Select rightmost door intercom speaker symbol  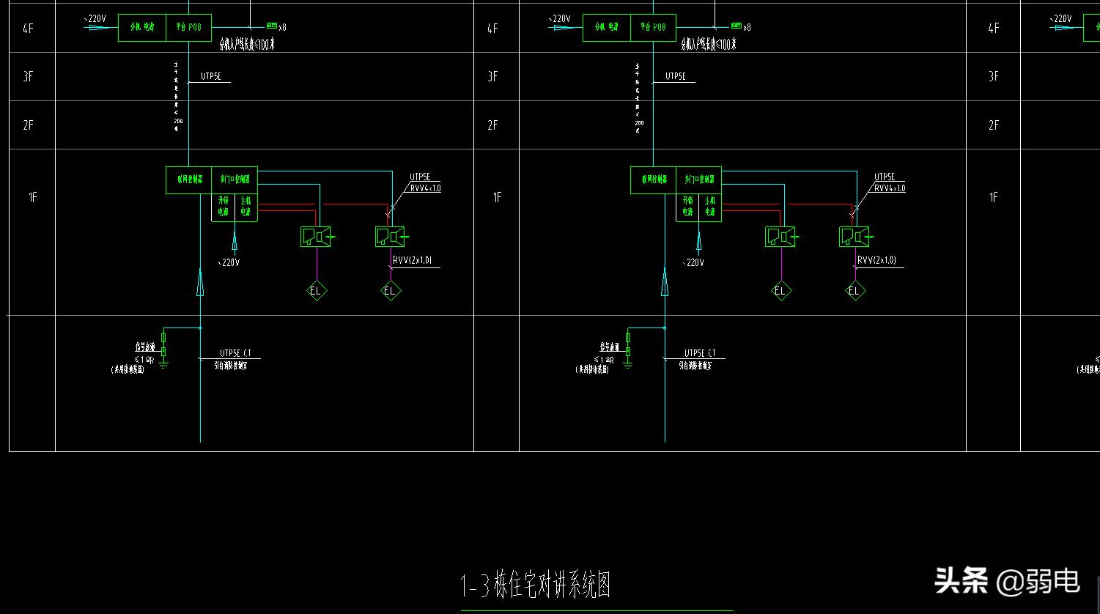coord(854,236)
